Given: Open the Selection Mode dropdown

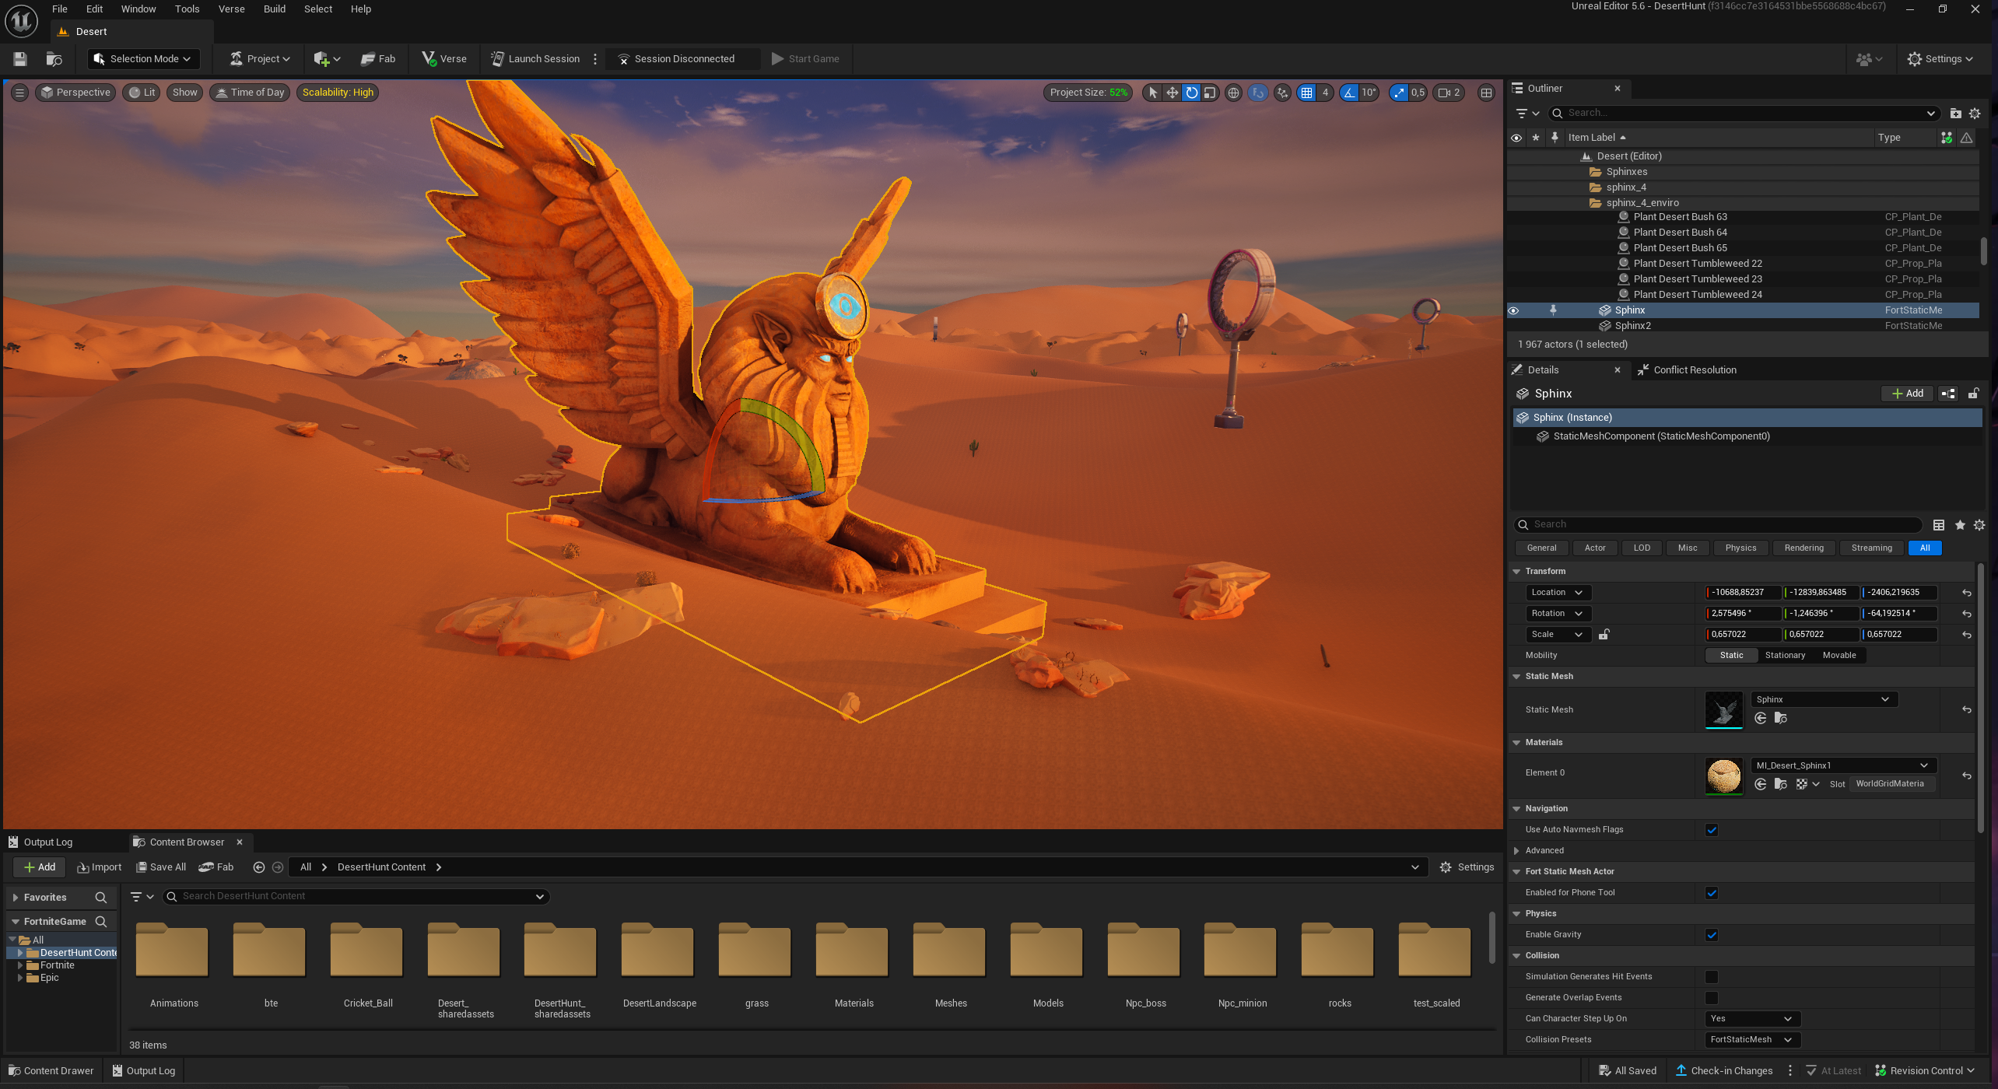Looking at the screenshot, I should click(x=142, y=59).
